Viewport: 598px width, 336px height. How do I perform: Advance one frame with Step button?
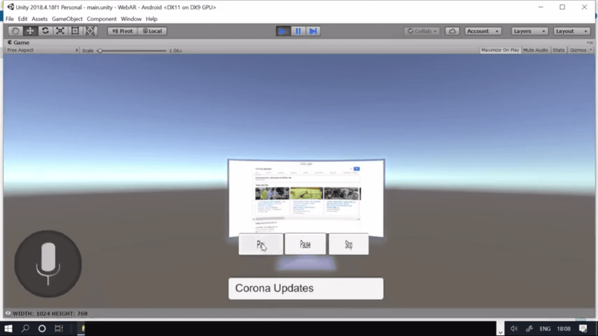click(x=313, y=31)
